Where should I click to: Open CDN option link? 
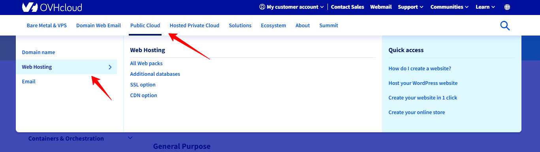coord(143,95)
